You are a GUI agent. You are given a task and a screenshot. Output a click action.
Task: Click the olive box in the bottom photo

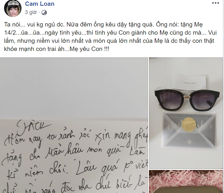[186, 190]
